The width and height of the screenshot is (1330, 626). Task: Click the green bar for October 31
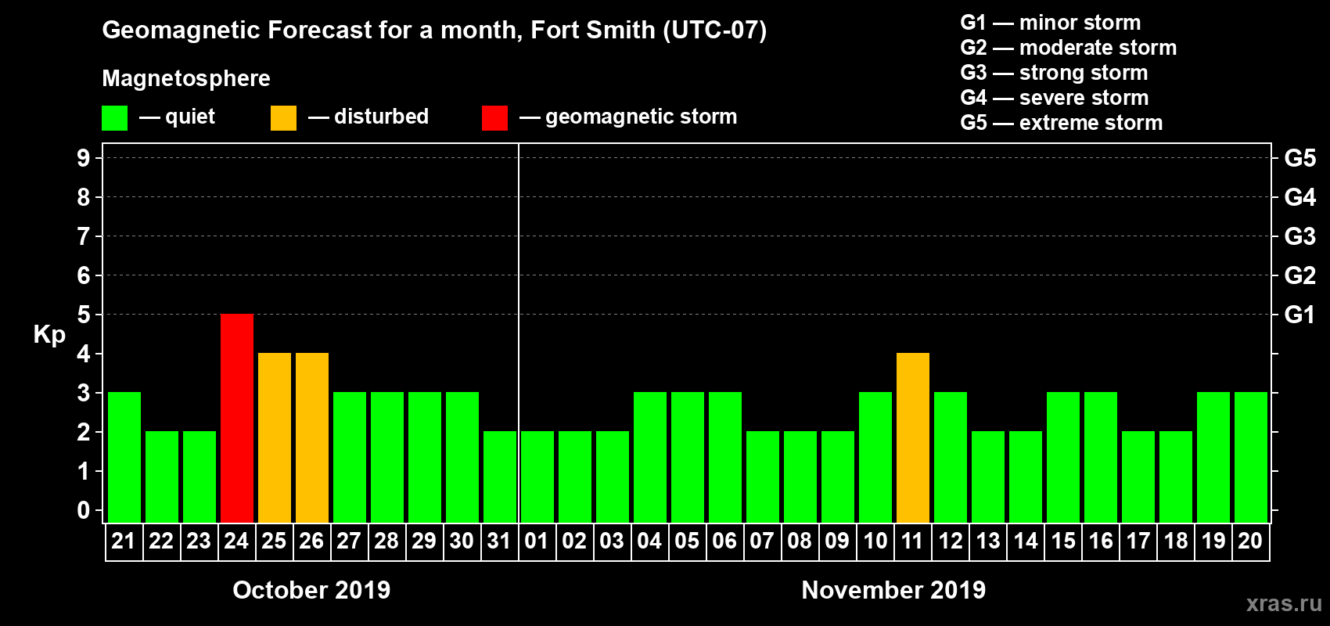(500, 477)
